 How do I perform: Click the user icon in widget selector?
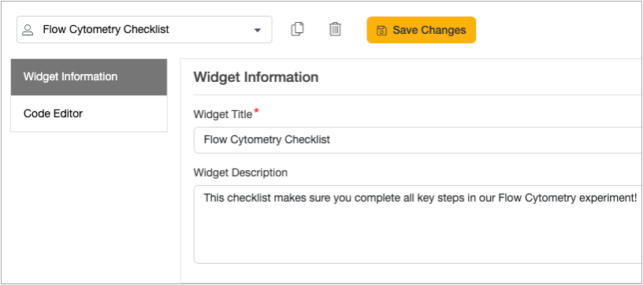(28, 30)
